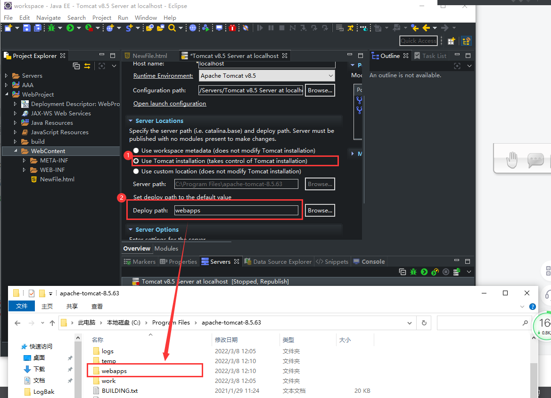Click Browse next to Configuration path
The height and width of the screenshot is (398, 551).
(320, 90)
